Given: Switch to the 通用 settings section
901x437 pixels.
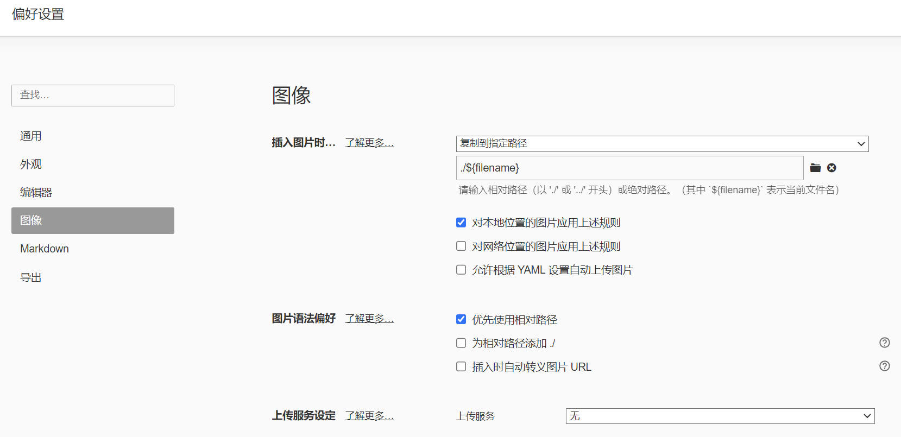Looking at the screenshot, I should click(x=31, y=136).
